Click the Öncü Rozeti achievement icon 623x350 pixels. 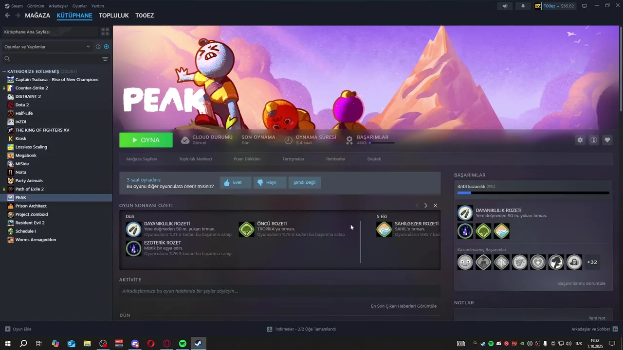coord(246,229)
